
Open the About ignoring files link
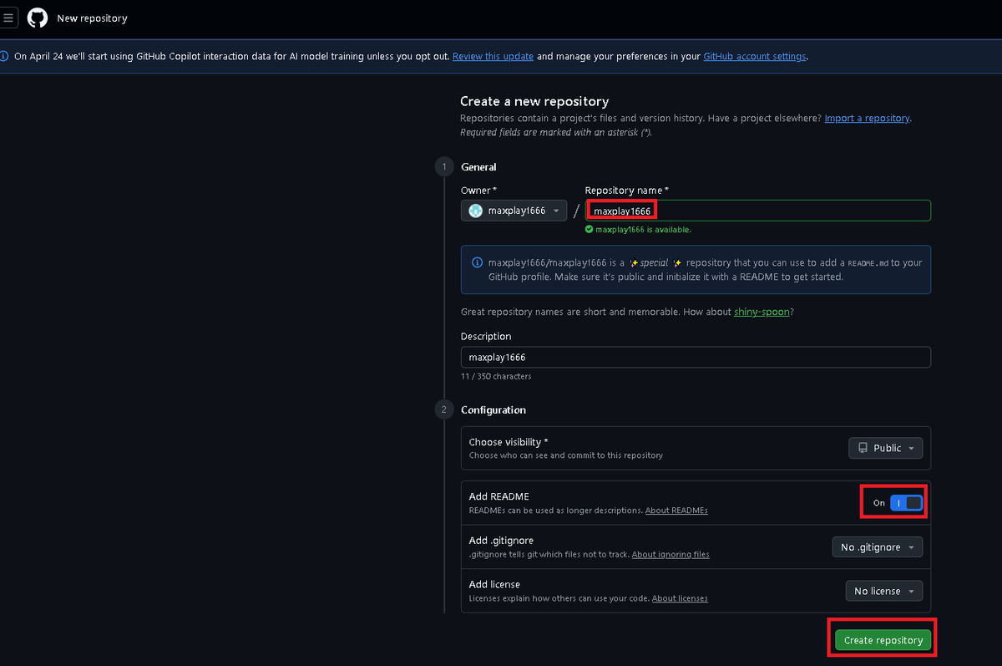671,554
